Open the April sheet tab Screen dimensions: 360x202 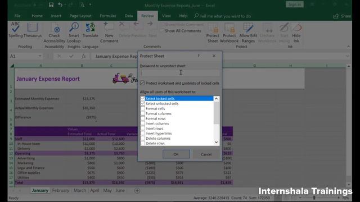tap(94, 191)
